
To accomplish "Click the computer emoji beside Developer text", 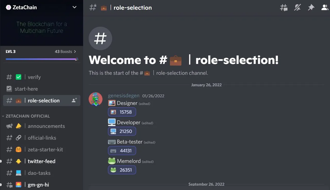I will tap(112, 122).
